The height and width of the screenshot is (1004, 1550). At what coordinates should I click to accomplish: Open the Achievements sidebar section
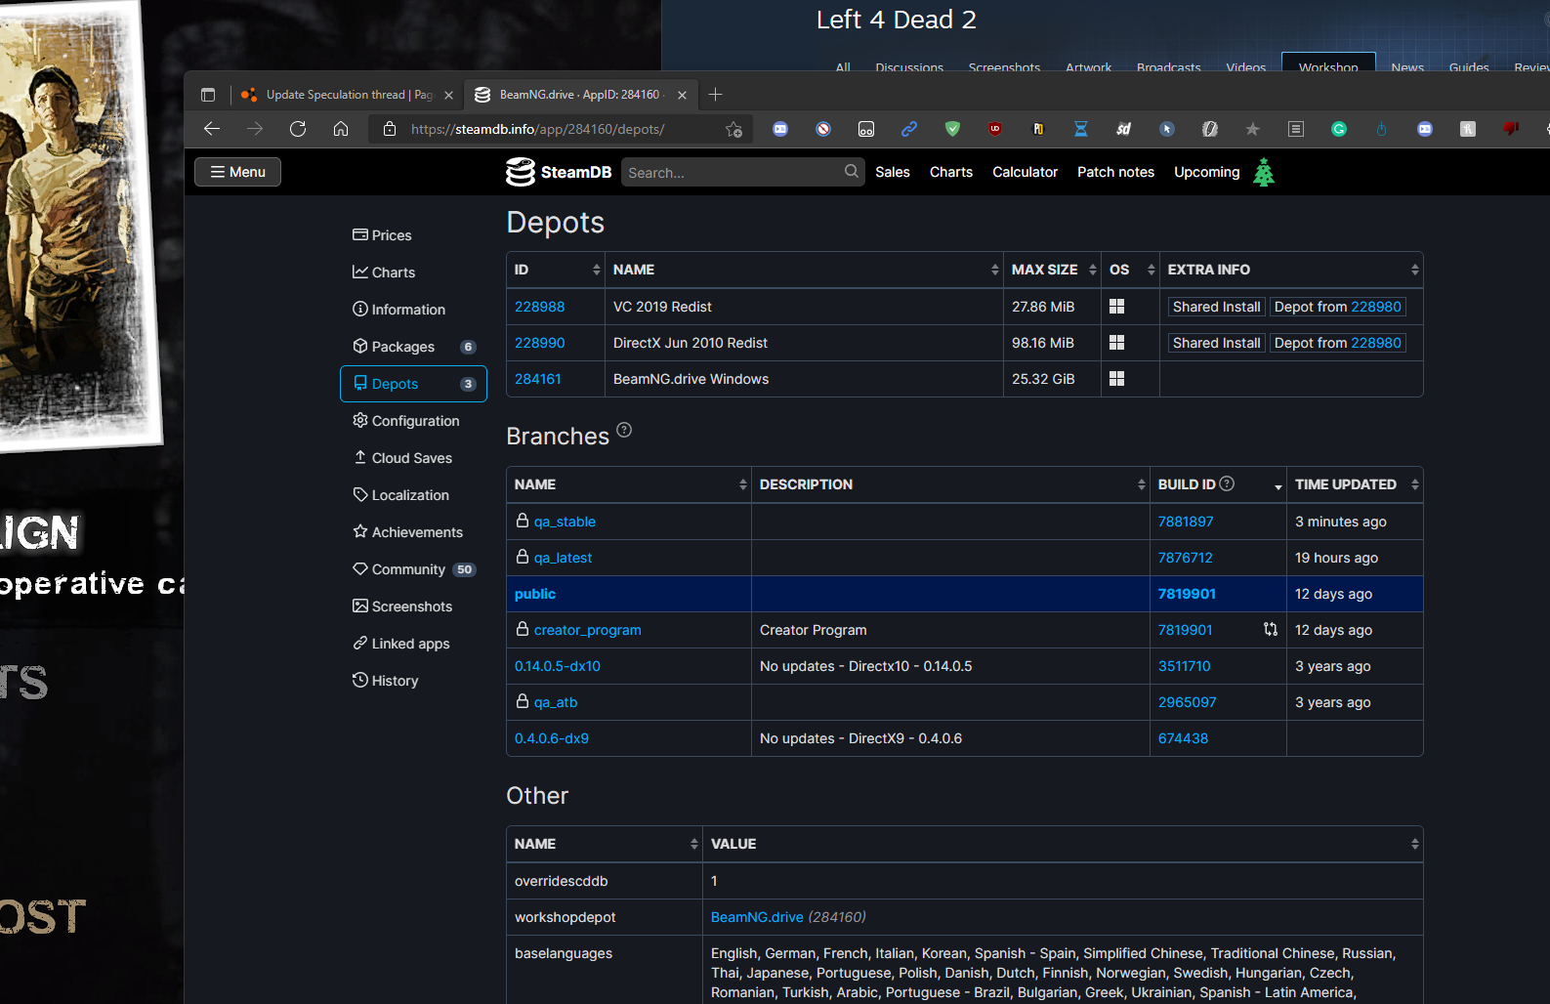[413, 532]
